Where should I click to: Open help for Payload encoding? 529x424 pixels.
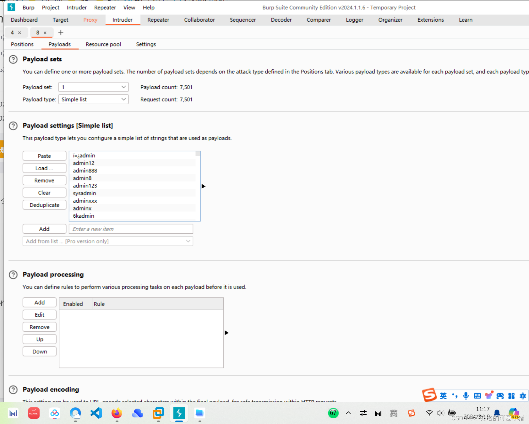[x=13, y=390]
